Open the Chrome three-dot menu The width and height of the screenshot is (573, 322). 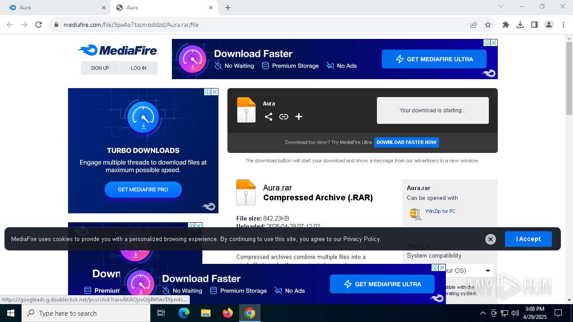click(x=563, y=25)
